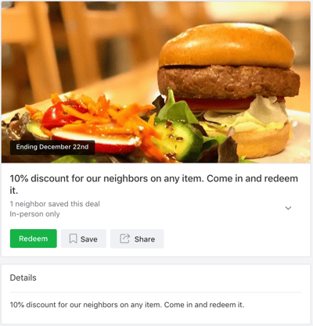
Task: Click the Details description text
Action: point(127,305)
